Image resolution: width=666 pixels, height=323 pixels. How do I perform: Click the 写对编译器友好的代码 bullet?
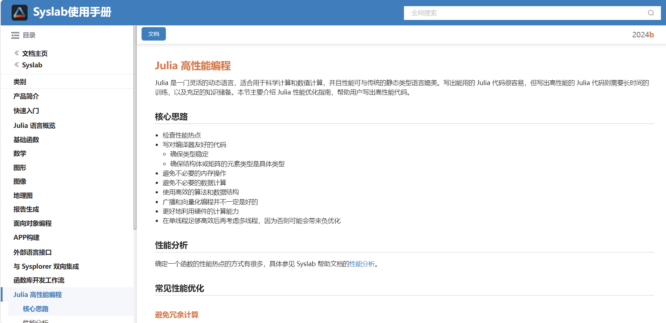click(194, 145)
